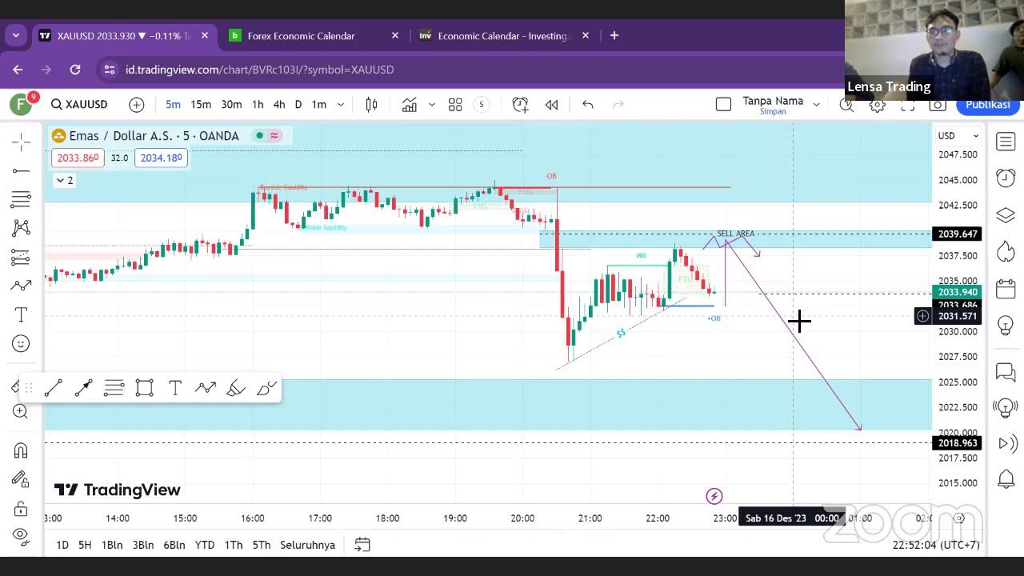Select 1Bln date range
1024x576 pixels.
tap(112, 545)
